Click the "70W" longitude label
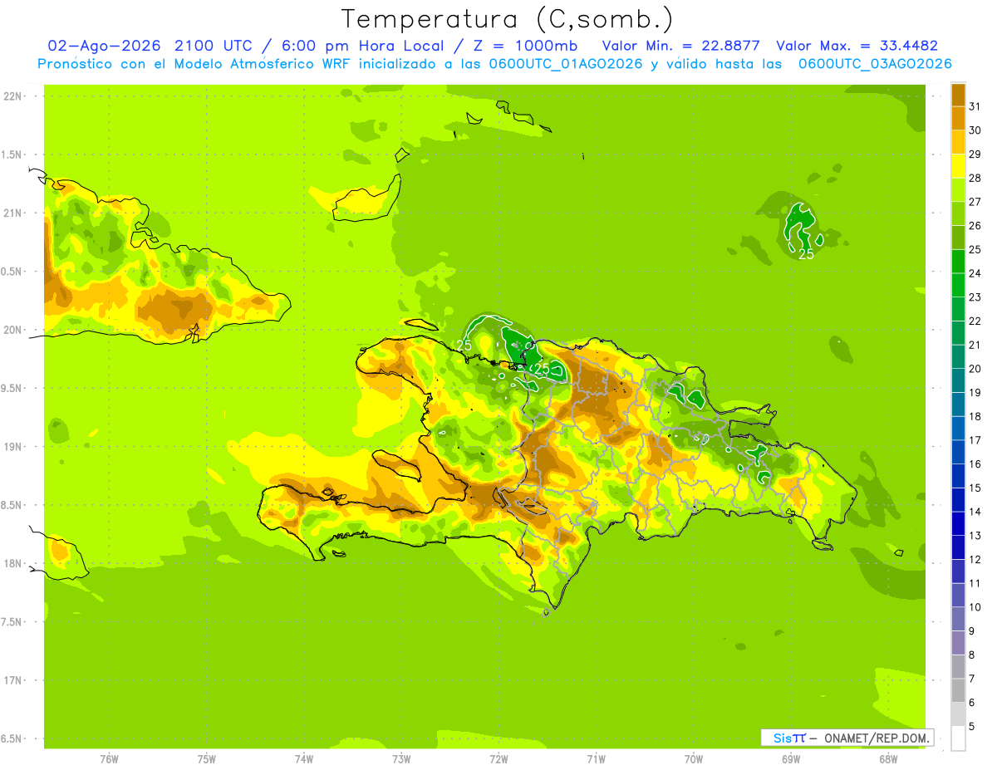997x770 pixels. [694, 758]
